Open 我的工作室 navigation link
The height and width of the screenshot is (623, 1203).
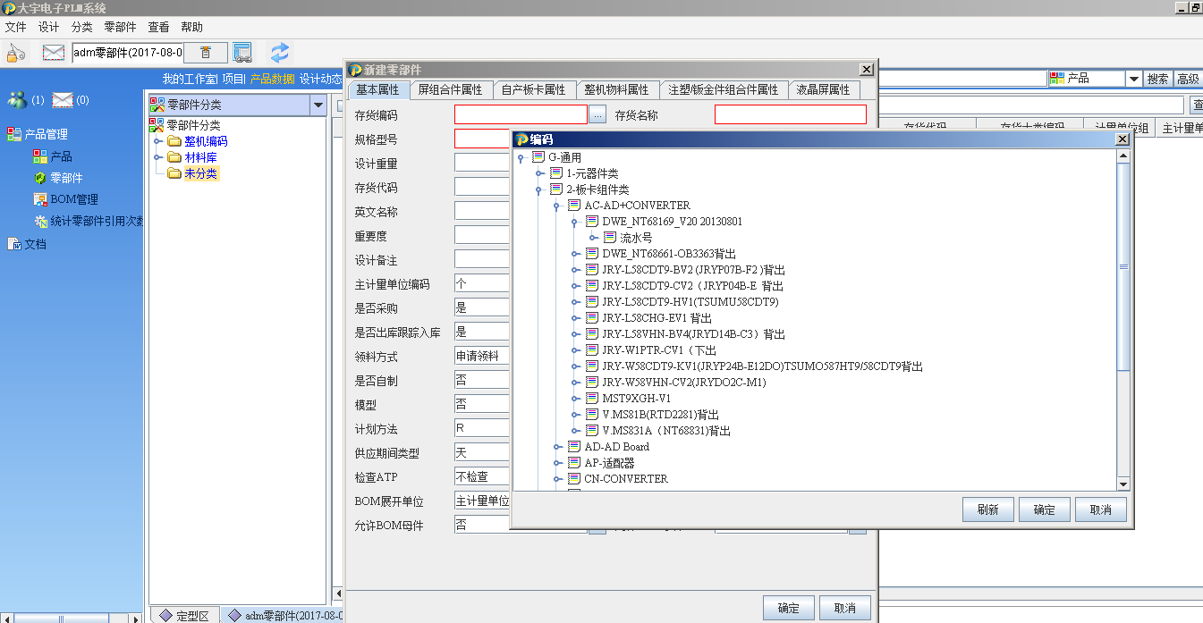tap(190, 79)
